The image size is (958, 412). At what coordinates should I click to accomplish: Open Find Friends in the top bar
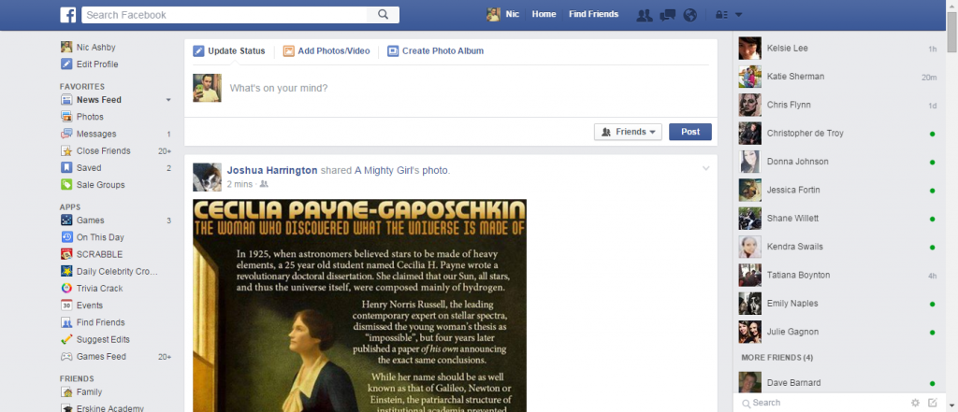[593, 14]
